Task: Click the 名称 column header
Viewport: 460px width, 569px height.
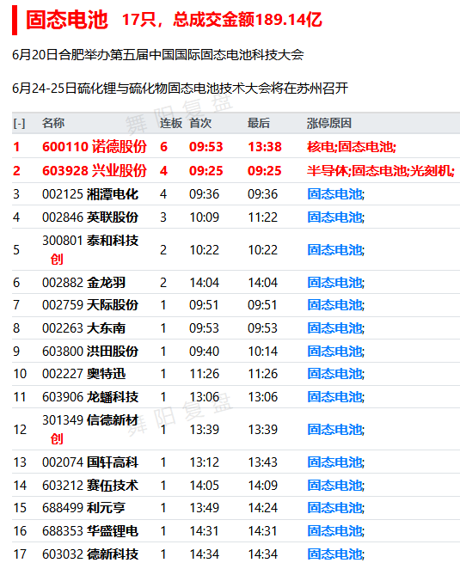Action: click(53, 123)
